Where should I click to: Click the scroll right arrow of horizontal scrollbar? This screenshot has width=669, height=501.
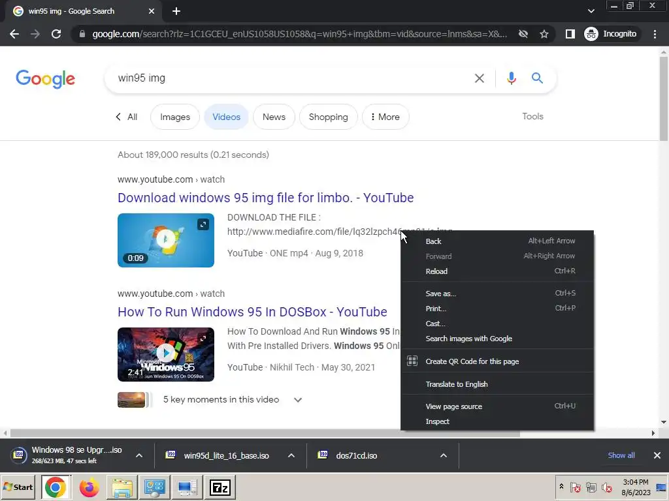tap(653, 433)
